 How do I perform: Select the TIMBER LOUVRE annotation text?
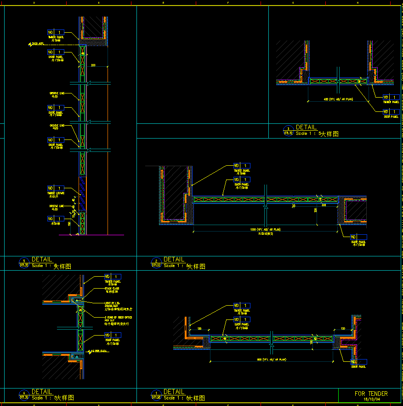(57, 193)
